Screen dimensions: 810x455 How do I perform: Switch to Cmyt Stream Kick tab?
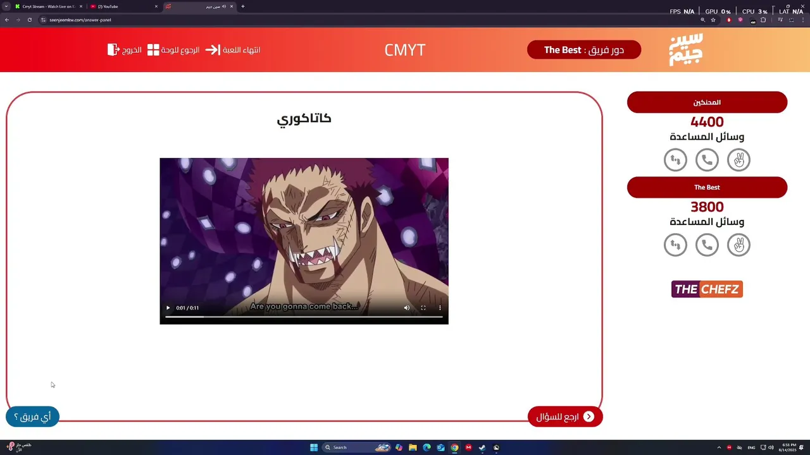click(48, 6)
